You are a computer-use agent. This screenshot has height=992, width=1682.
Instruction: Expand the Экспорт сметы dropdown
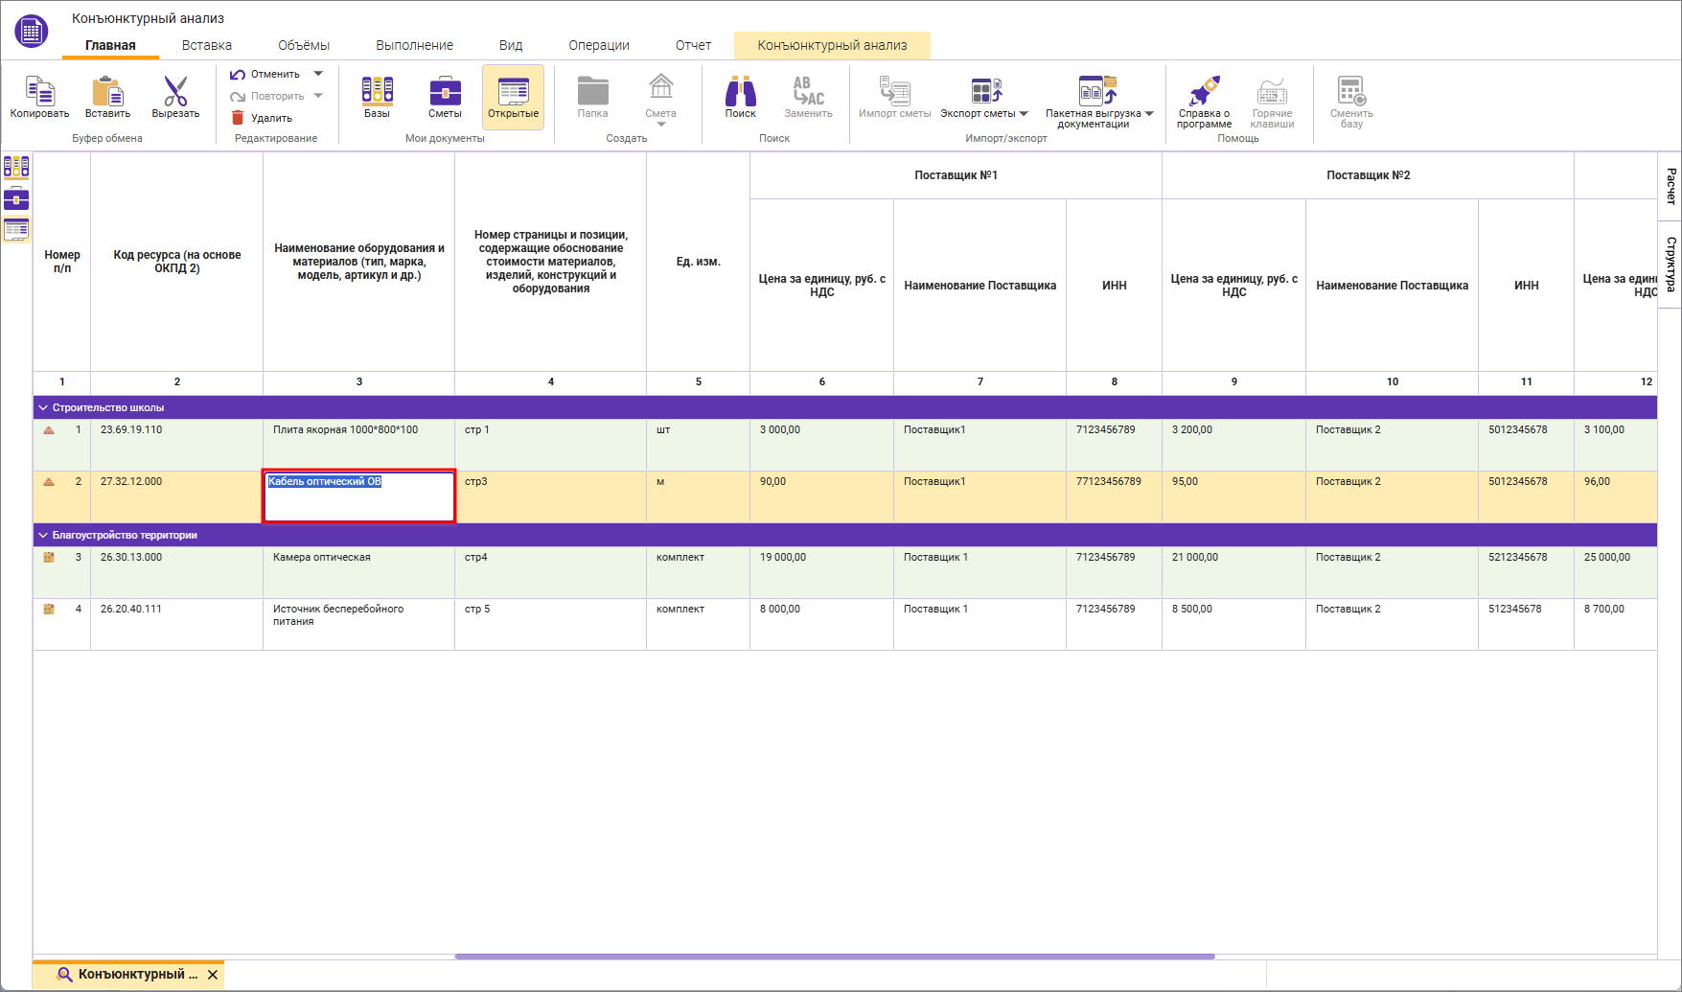click(x=1024, y=114)
